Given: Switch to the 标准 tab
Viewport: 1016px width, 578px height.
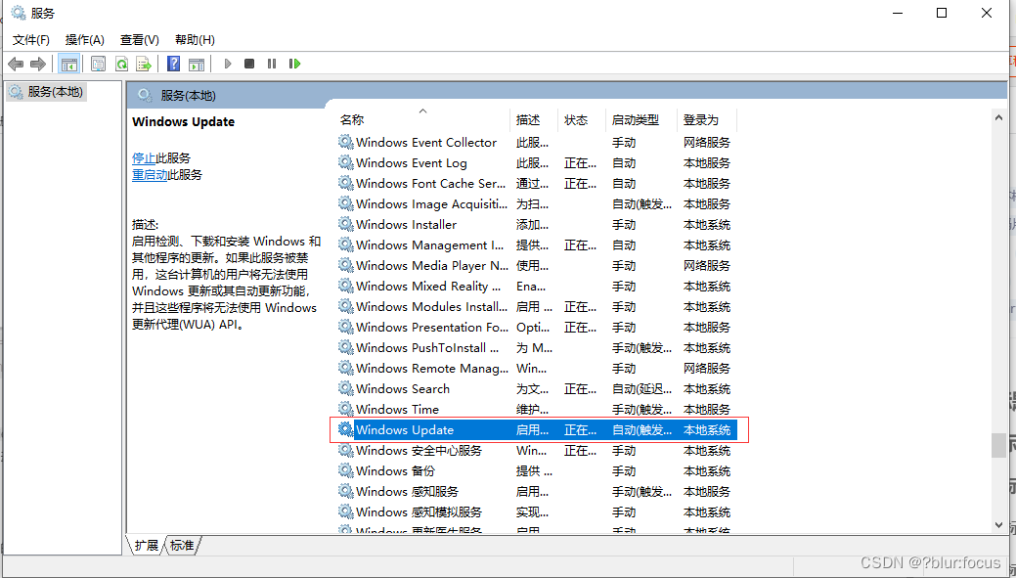Looking at the screenshot, I should (x=182, y=545).
